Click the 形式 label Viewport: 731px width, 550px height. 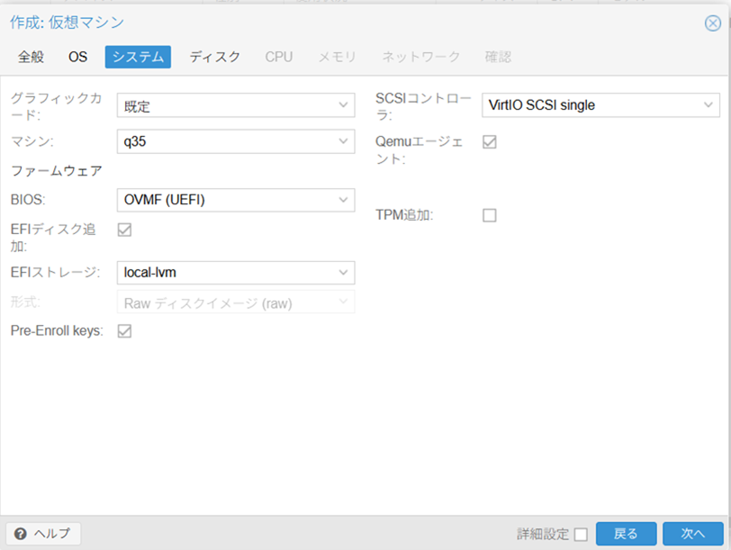point(24,302)
